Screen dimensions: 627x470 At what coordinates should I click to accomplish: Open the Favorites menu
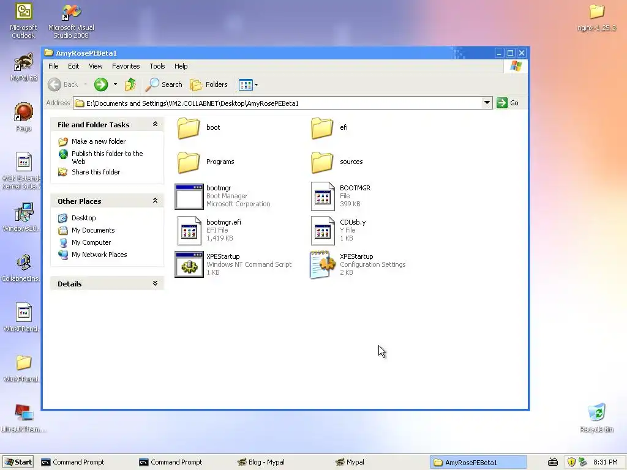pos(126,66)
